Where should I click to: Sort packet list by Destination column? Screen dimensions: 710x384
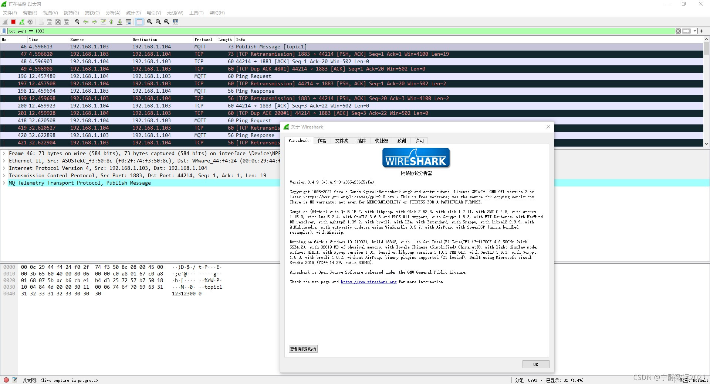point(162,40)
